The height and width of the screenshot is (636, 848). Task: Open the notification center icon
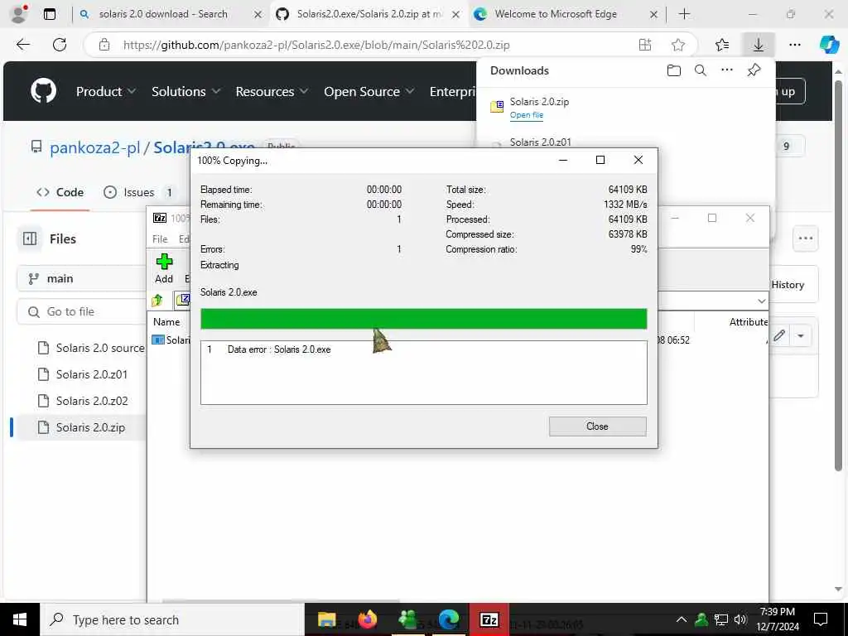(x=821, y=619)
